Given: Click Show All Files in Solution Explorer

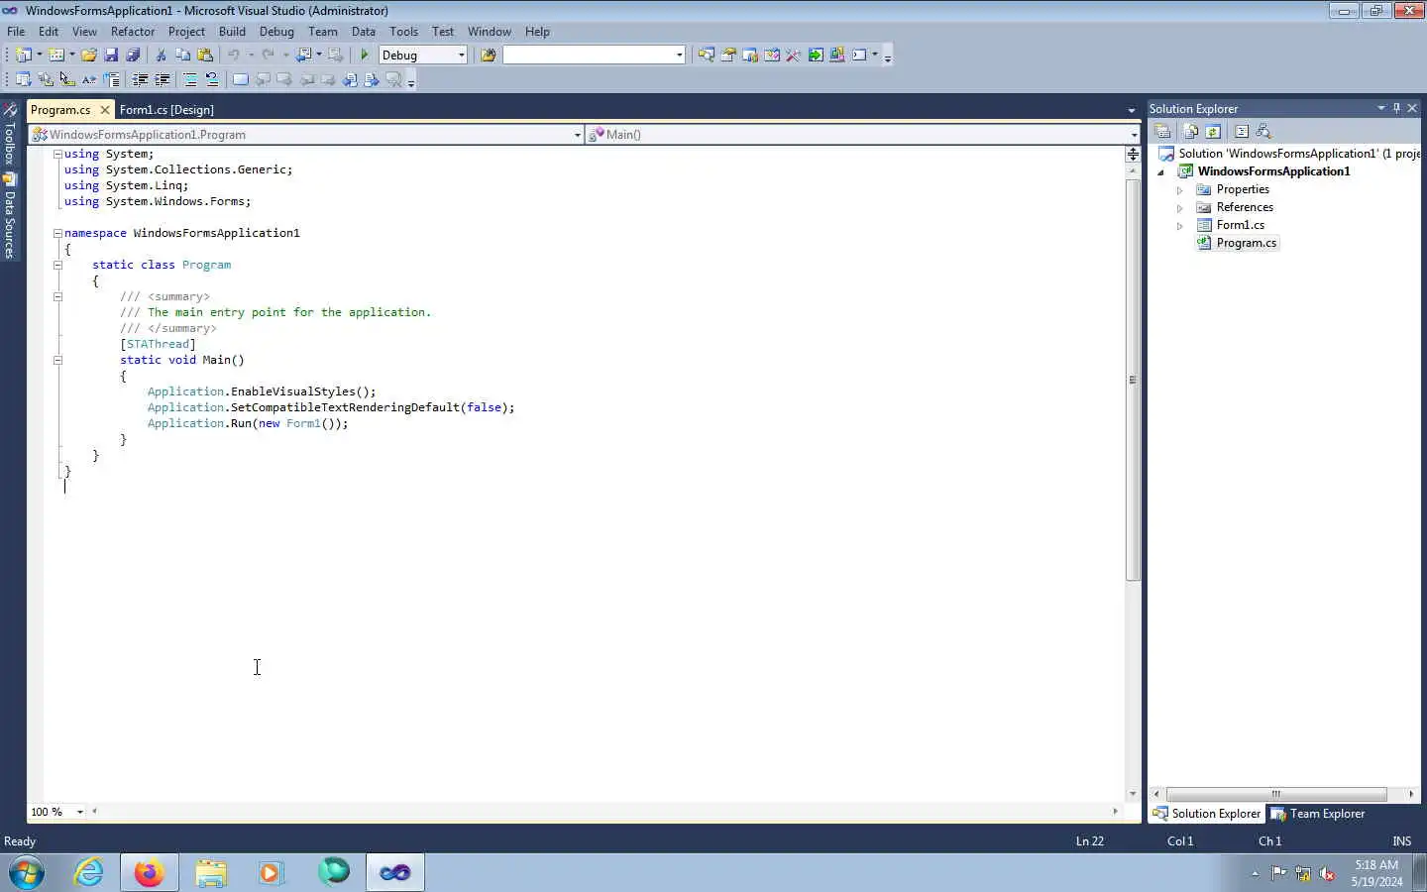Looking at the screenshot, I should pyautogui.click(x=1190, y=131).
